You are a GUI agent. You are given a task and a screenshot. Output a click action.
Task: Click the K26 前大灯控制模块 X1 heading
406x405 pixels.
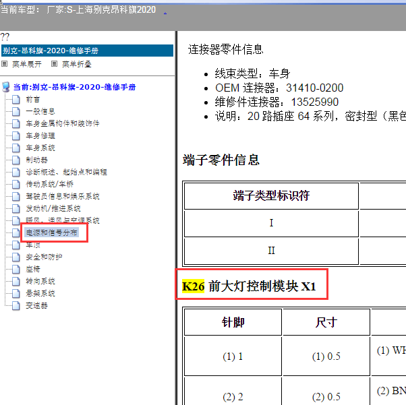point(249,286)
